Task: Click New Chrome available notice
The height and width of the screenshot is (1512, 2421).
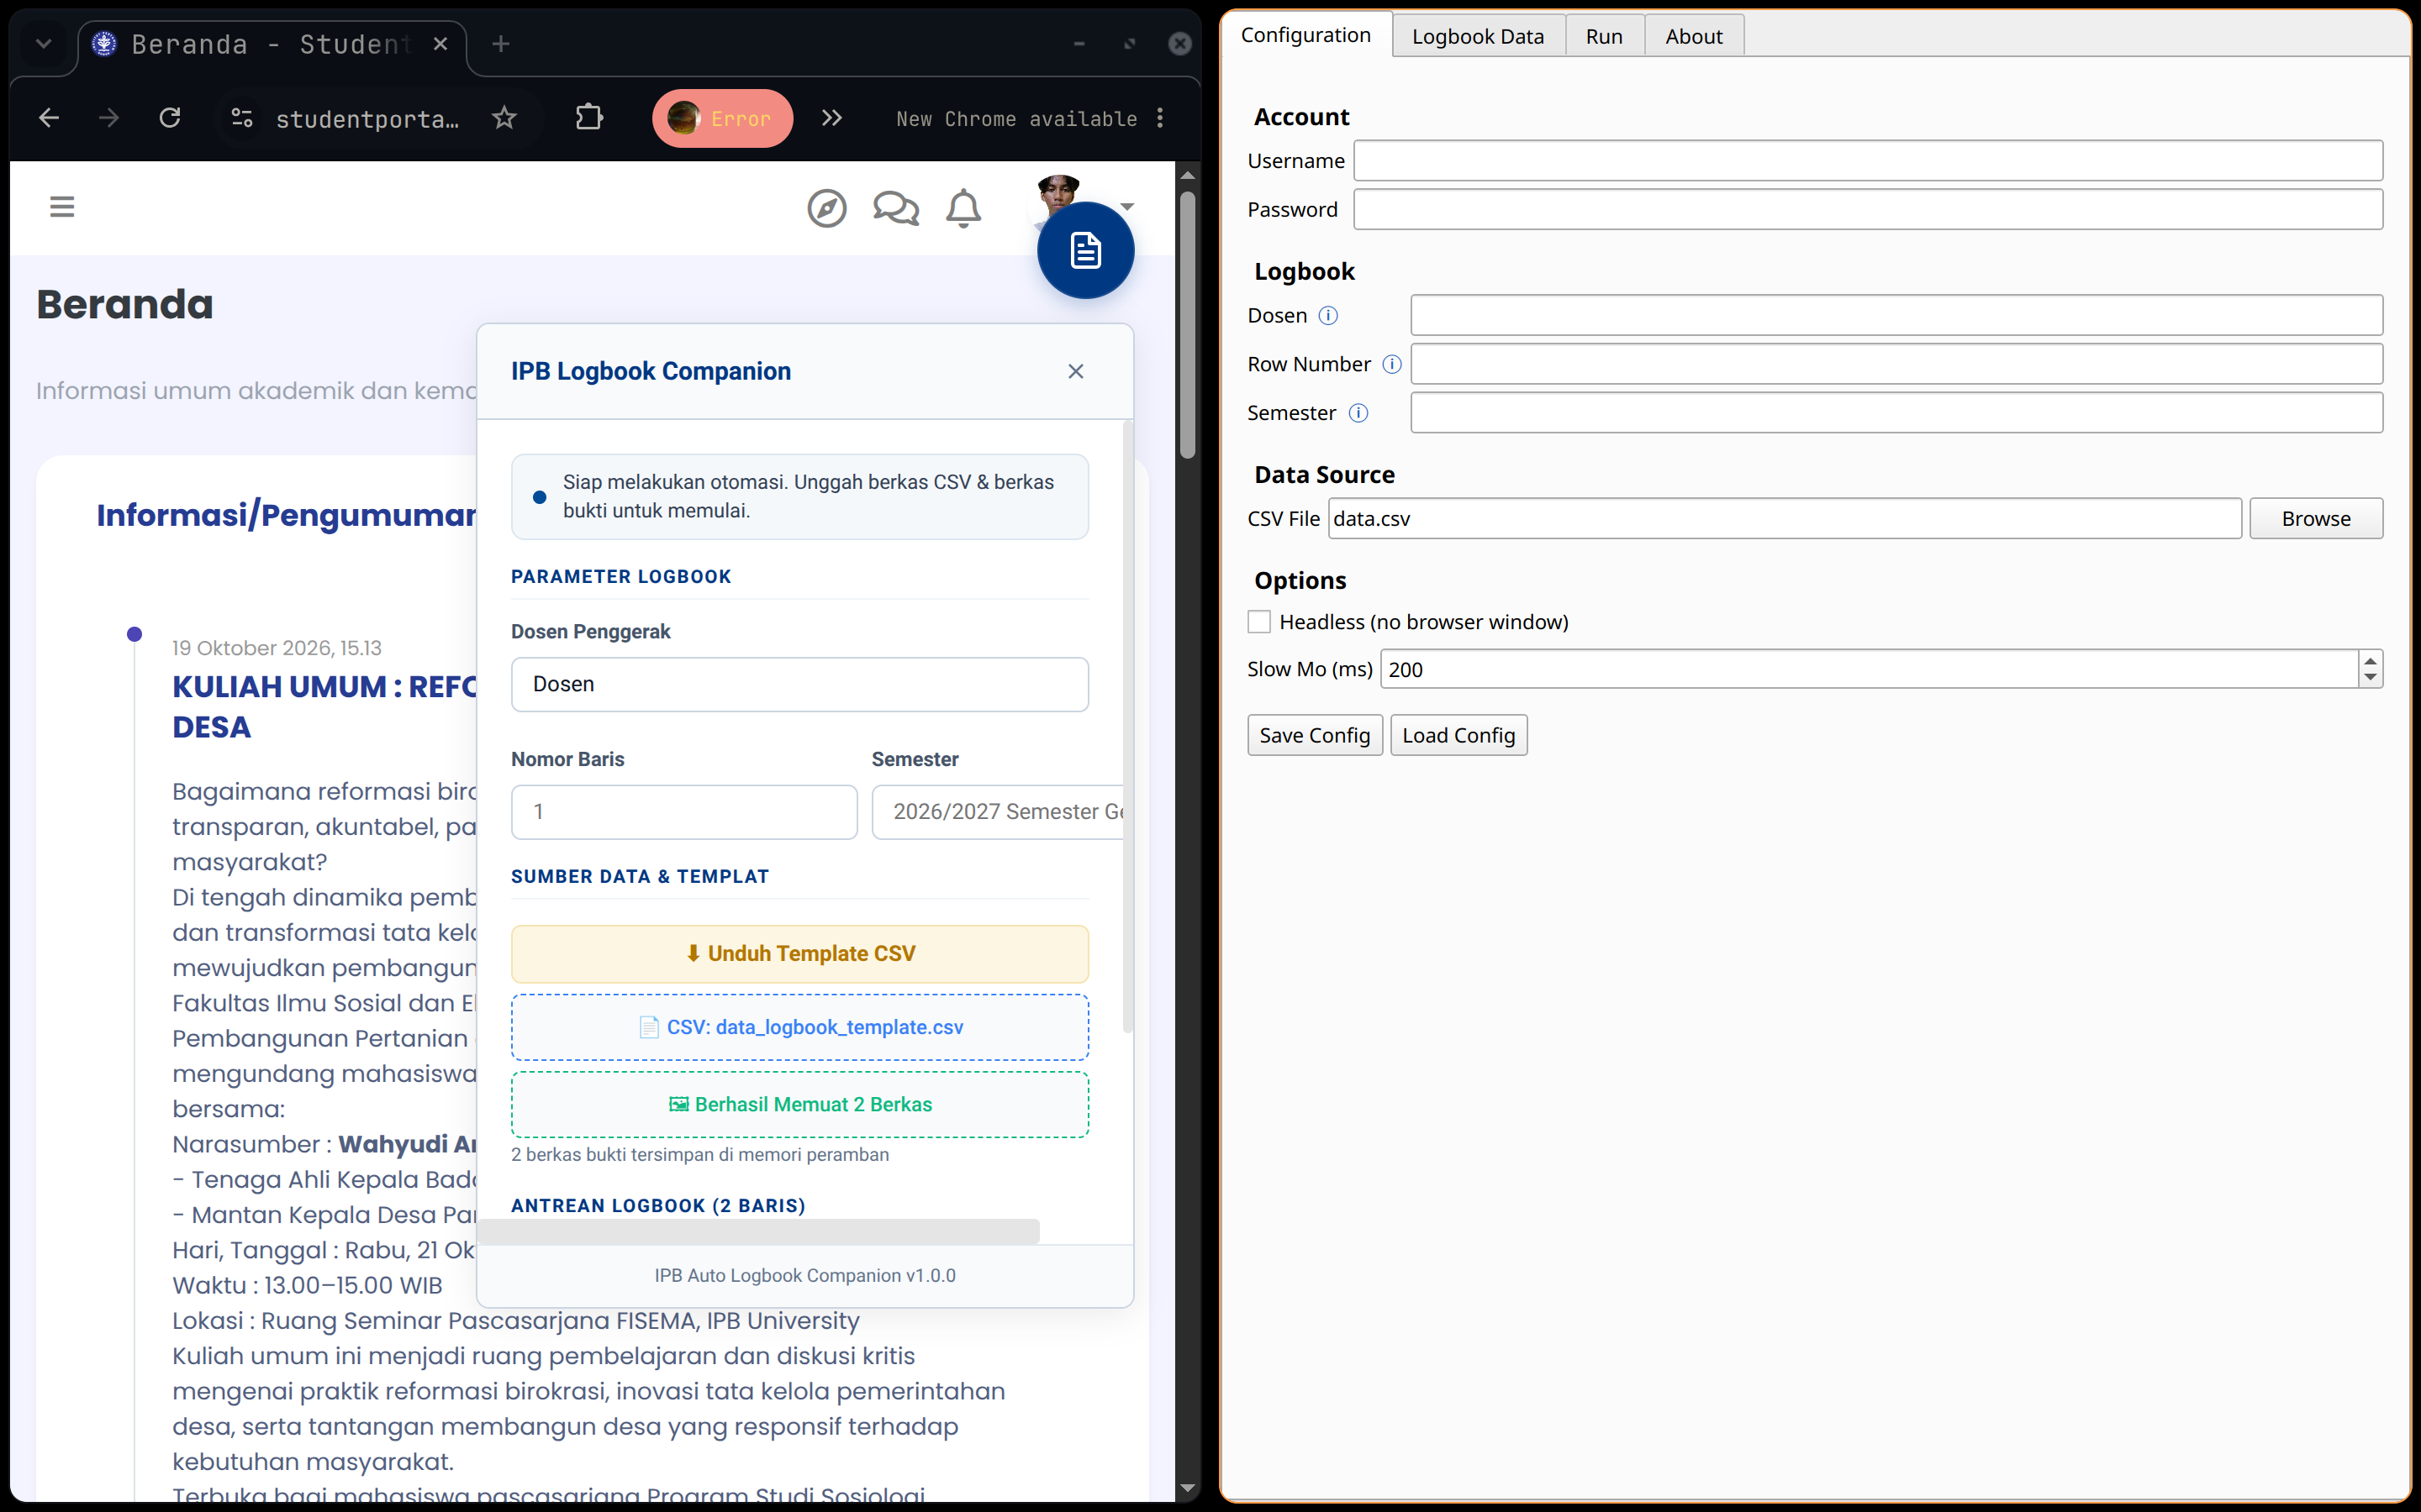Action: coord(1015,119)
